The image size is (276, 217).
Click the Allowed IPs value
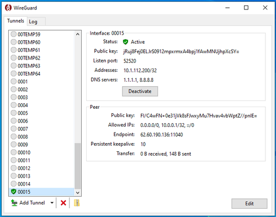(167, 125)
